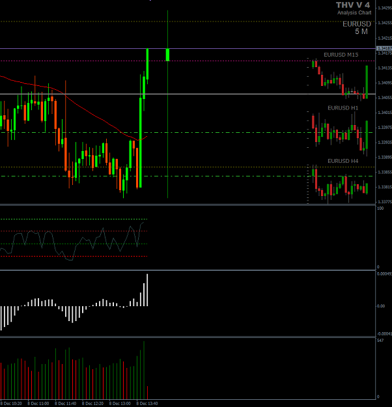
Task: Click the highlighted current price tag 1.34187
Action: point(384,49)
